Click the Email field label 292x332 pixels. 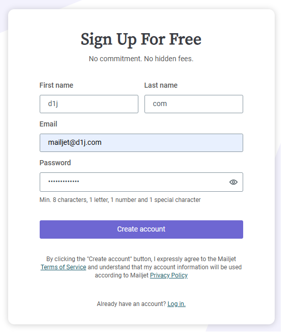click(x=48, y=124)
